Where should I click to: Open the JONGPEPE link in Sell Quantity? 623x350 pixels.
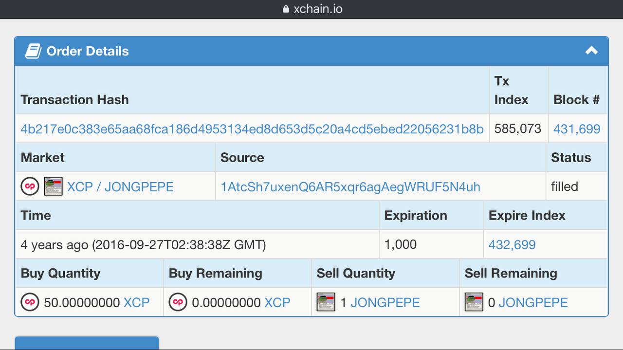click(385, 302)
